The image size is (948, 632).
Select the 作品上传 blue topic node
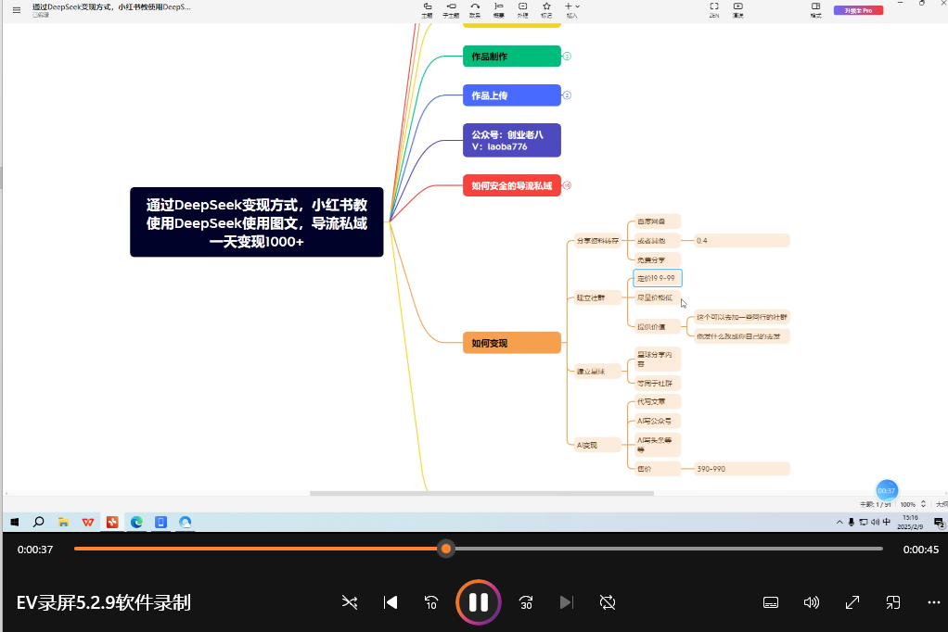(511, 95)
